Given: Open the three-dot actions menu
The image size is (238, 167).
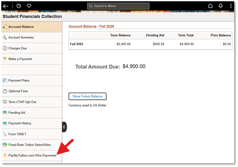Looking at the screenshot, I should (231, 6).
